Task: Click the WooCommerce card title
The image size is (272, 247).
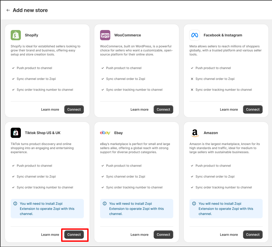Action: pyautogui.click(x=128, y=35)
